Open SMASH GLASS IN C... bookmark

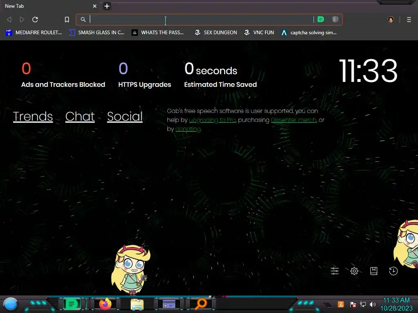[96, 33]
